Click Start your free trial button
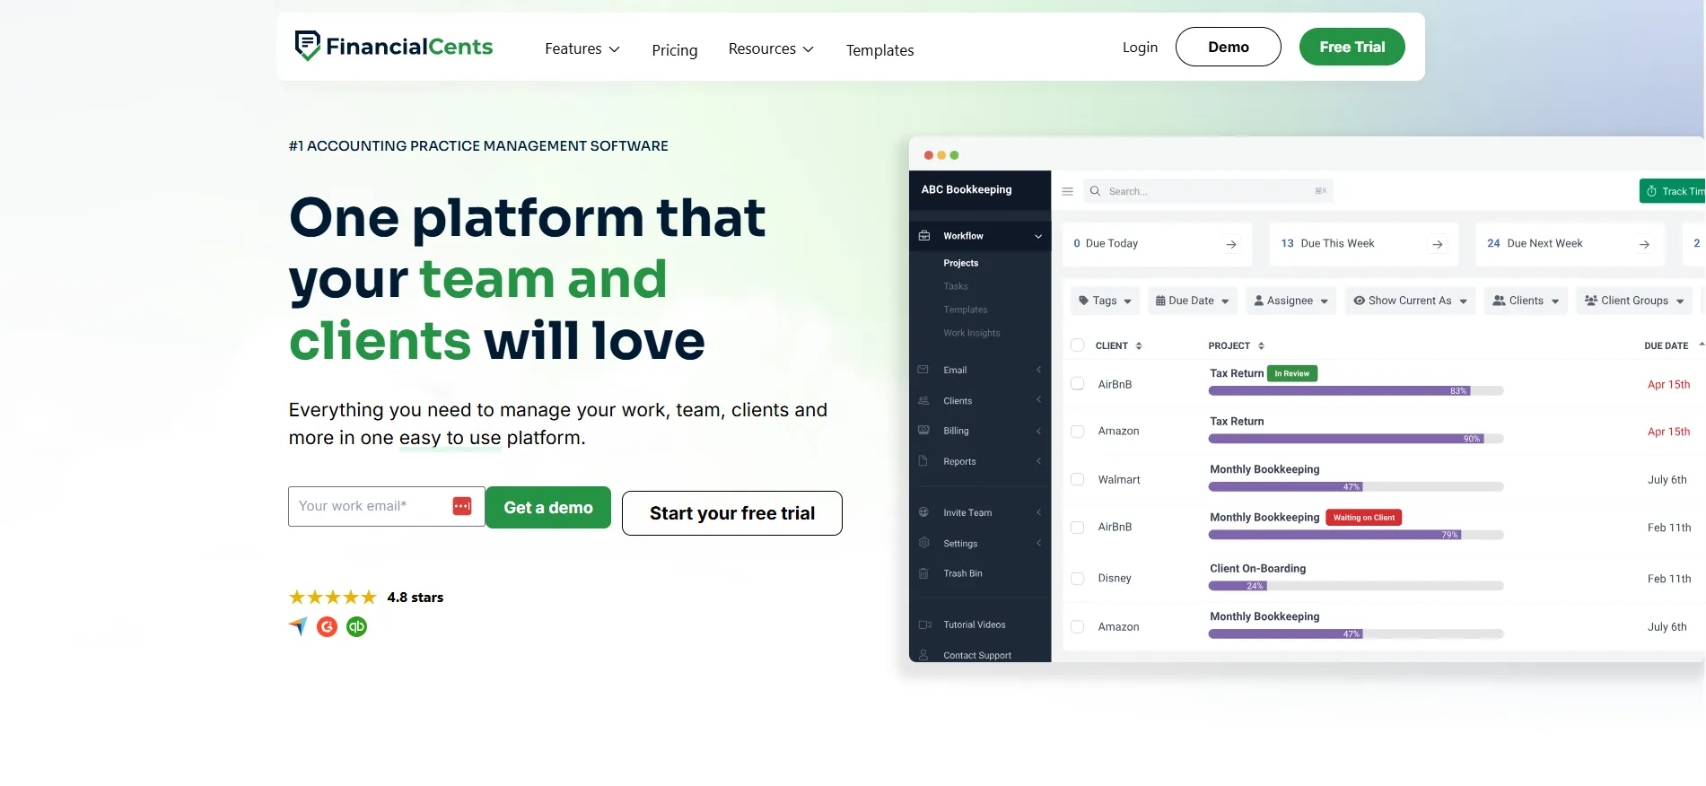Screen dimensions: 1706x786 (x=731, y=513)
